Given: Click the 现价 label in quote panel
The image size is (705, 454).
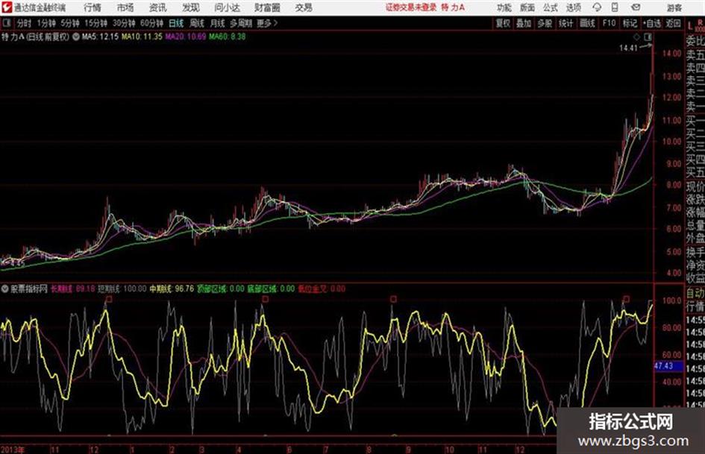Looking at the screenshot, I should 695,186.
